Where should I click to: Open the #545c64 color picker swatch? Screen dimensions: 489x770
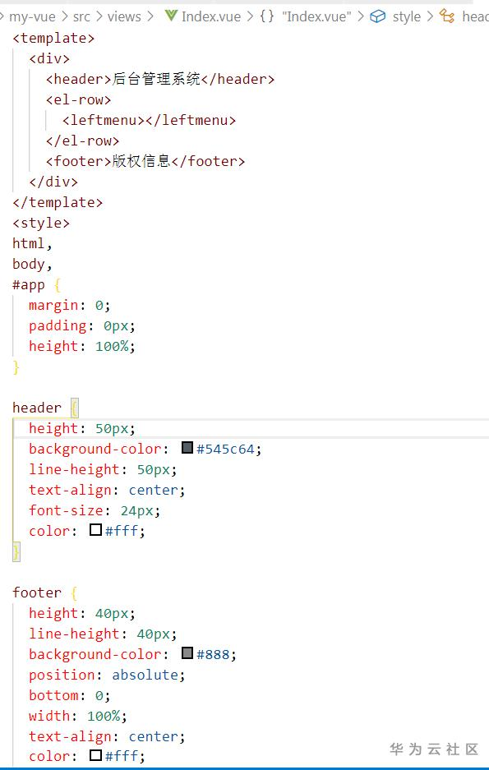pos(187,447)
